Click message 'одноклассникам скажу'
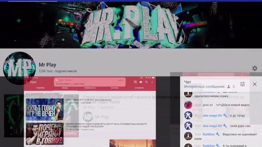 click(211, 96)
